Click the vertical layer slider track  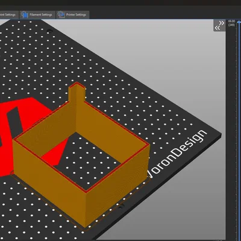tap(239, 131)
